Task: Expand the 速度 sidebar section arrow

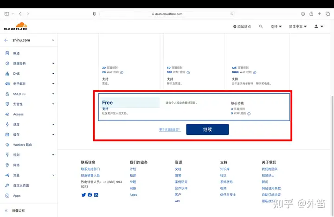Action: (x=53, y=124)
